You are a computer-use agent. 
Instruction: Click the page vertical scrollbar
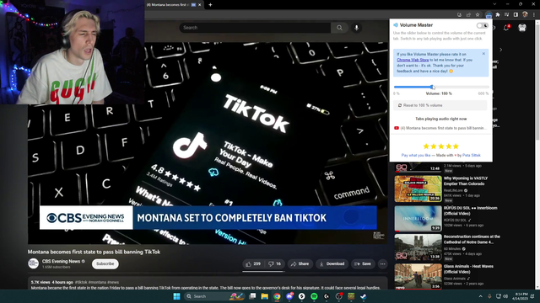[537, 155]
